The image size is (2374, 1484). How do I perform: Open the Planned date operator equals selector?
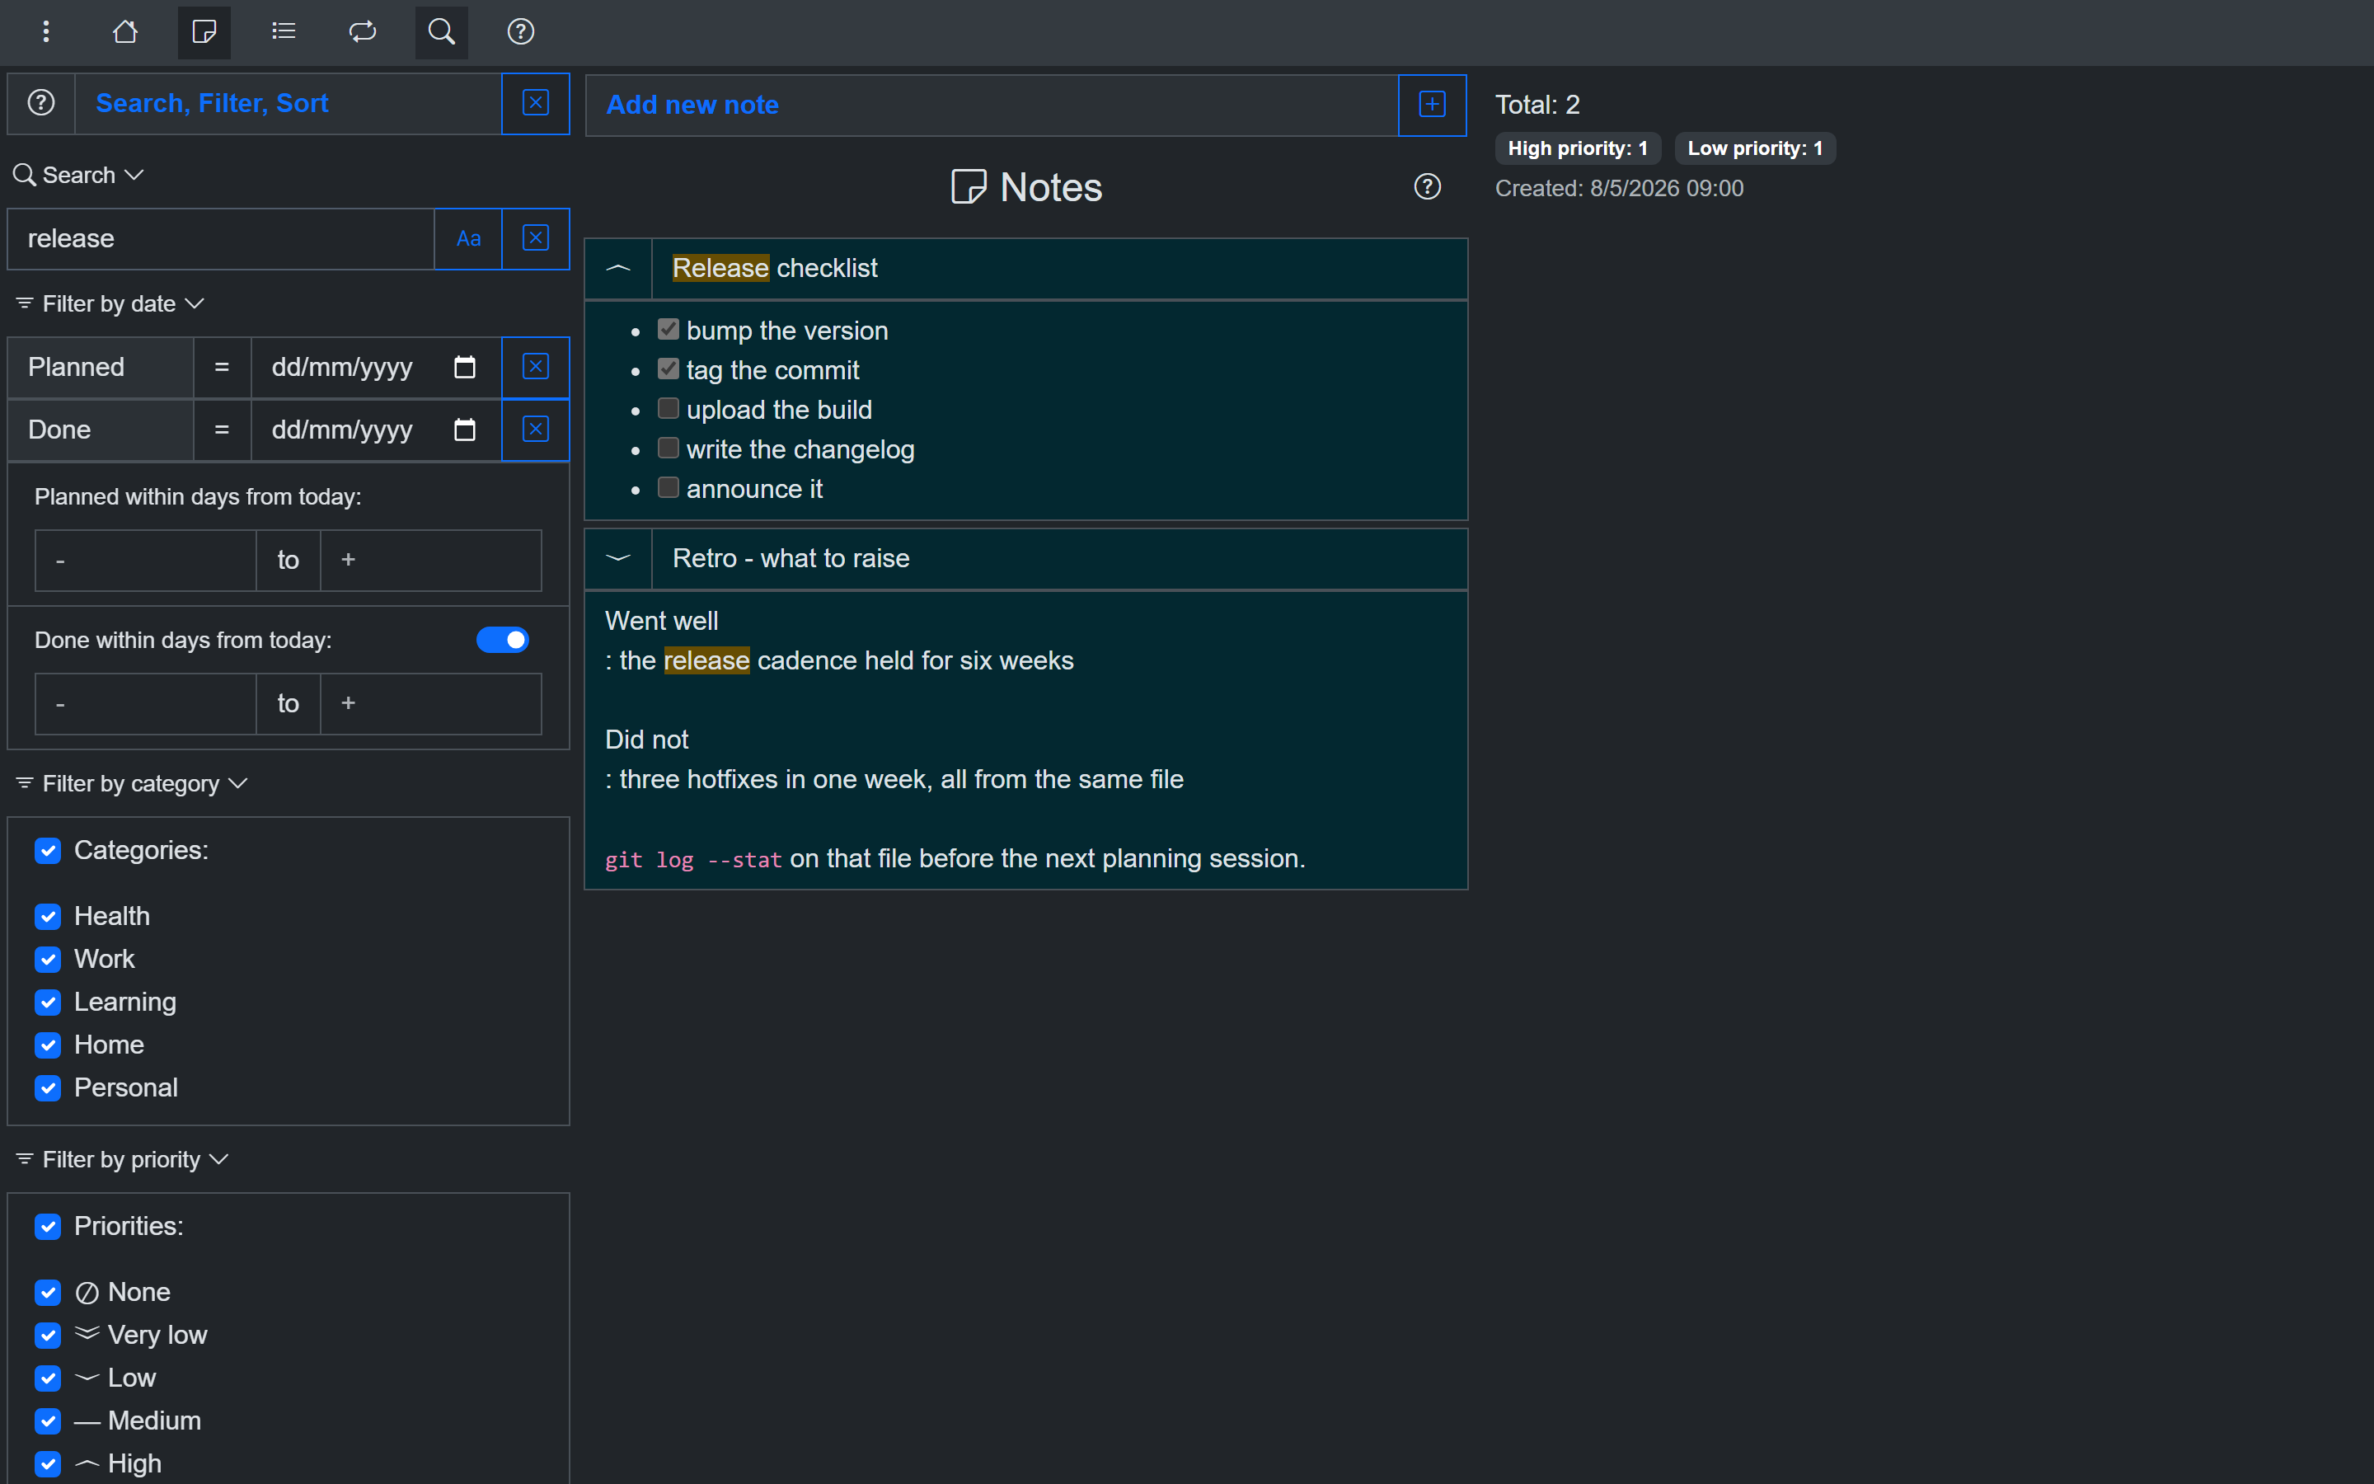pos(222,367)
